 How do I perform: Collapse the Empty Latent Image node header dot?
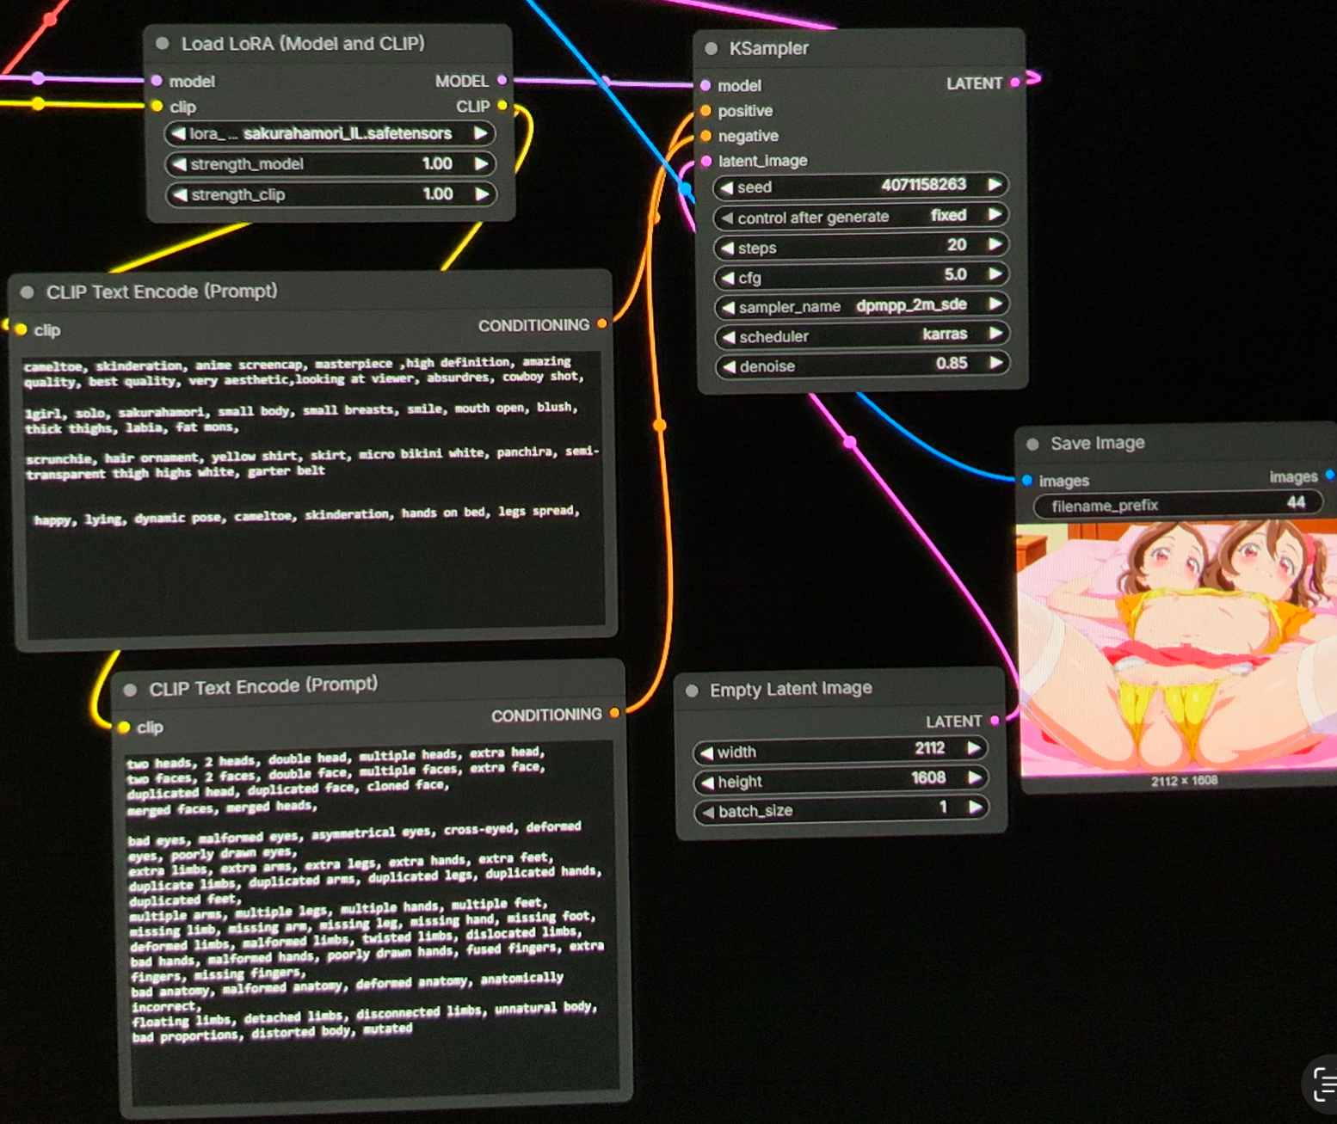[x=692, y=690]
